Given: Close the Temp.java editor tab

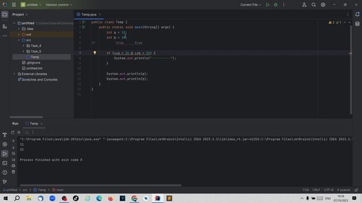Looking at the screenshot, I should pos(100,15).
